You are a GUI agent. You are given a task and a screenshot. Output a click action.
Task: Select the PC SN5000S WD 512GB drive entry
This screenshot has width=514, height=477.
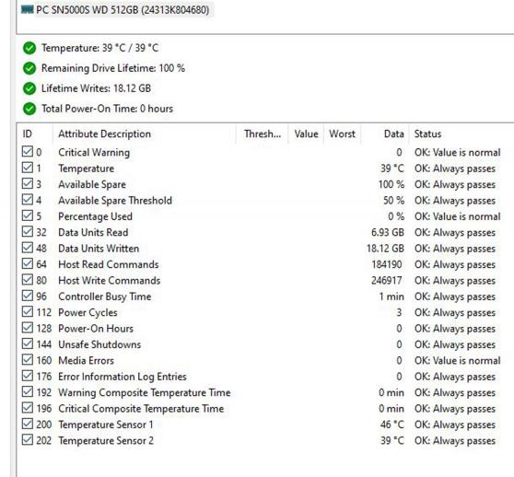tap(115, 10)
